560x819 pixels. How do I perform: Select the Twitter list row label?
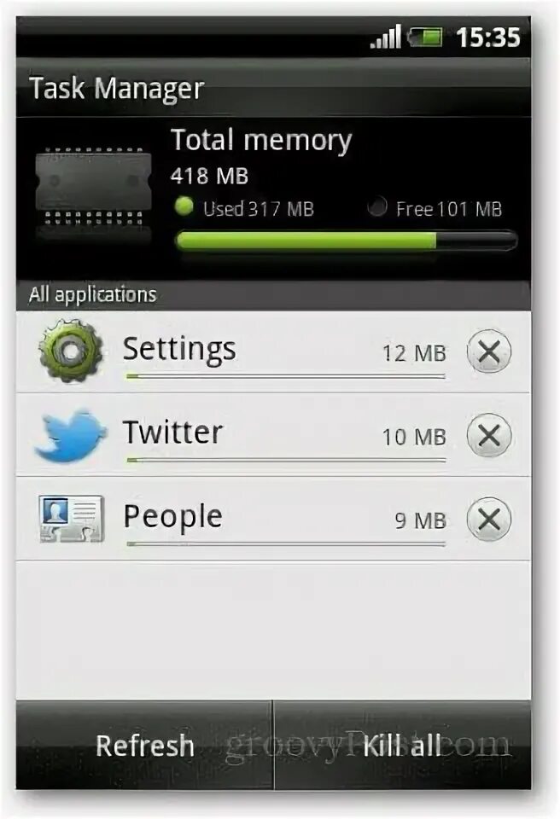click(172, 433)
